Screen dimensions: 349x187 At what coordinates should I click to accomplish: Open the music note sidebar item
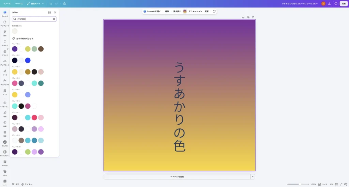tap(5, 114)
